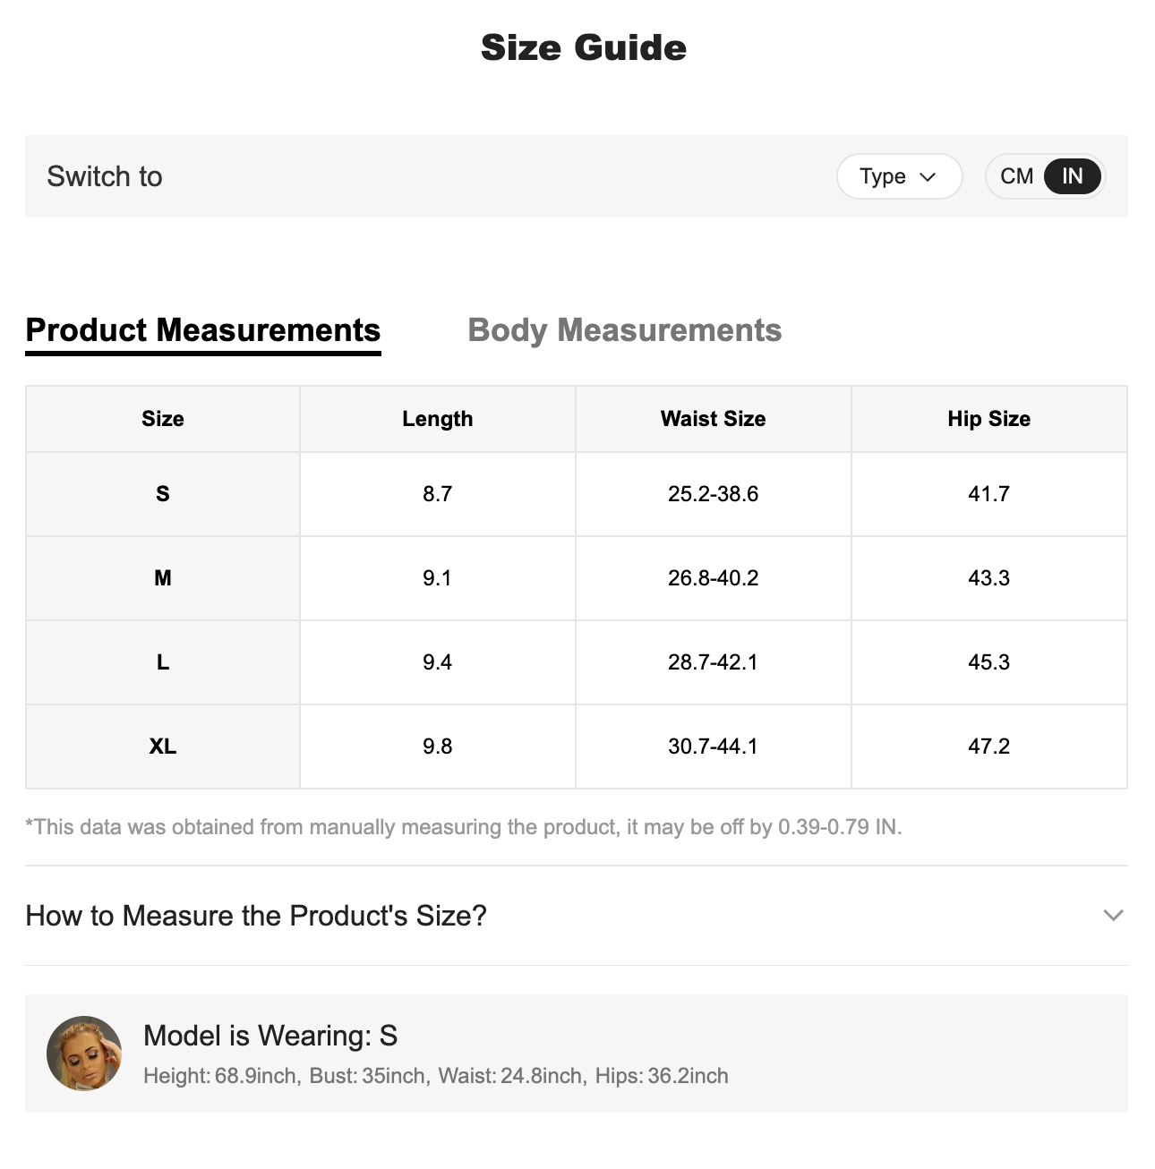Expand How to Measure the Product's Size
The image size is (1155, 1169).
point(256,916)
